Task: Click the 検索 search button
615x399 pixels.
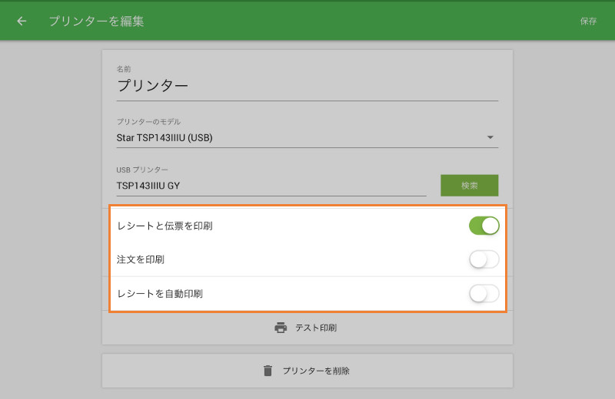Action: pyautogui.click(x=469, y=185)
